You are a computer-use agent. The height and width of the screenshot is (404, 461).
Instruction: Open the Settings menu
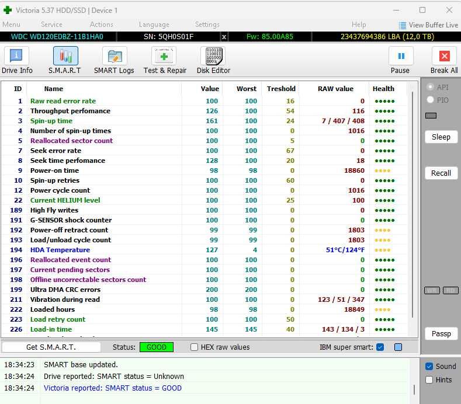point(207,25)
